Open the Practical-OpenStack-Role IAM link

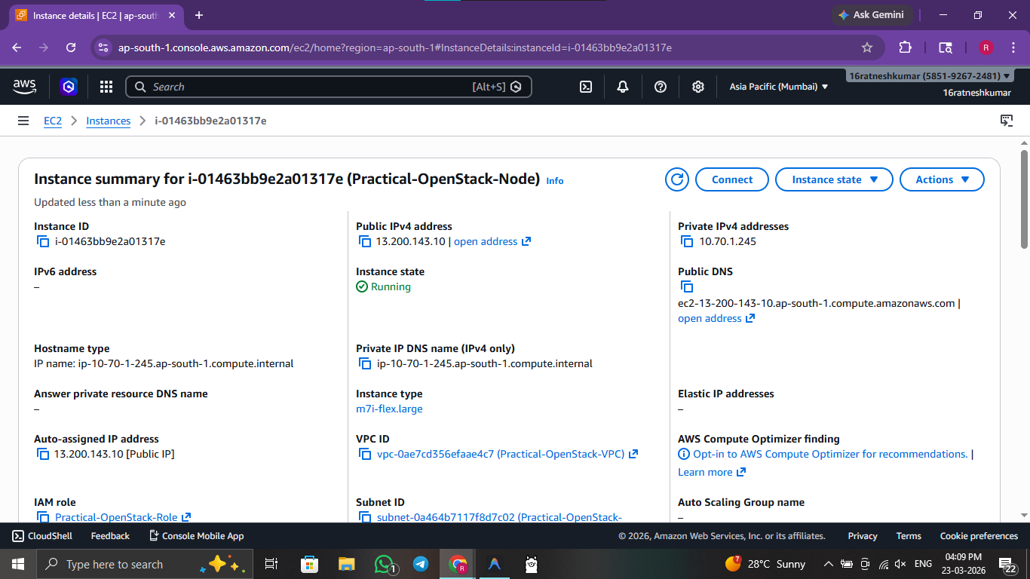tap(123, 517)
